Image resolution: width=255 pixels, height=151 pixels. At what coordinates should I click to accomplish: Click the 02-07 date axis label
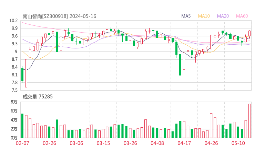pos(22,143)
